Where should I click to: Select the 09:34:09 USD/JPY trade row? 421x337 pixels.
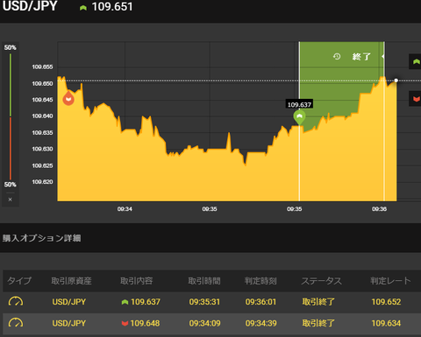click(x=212, y=323)
